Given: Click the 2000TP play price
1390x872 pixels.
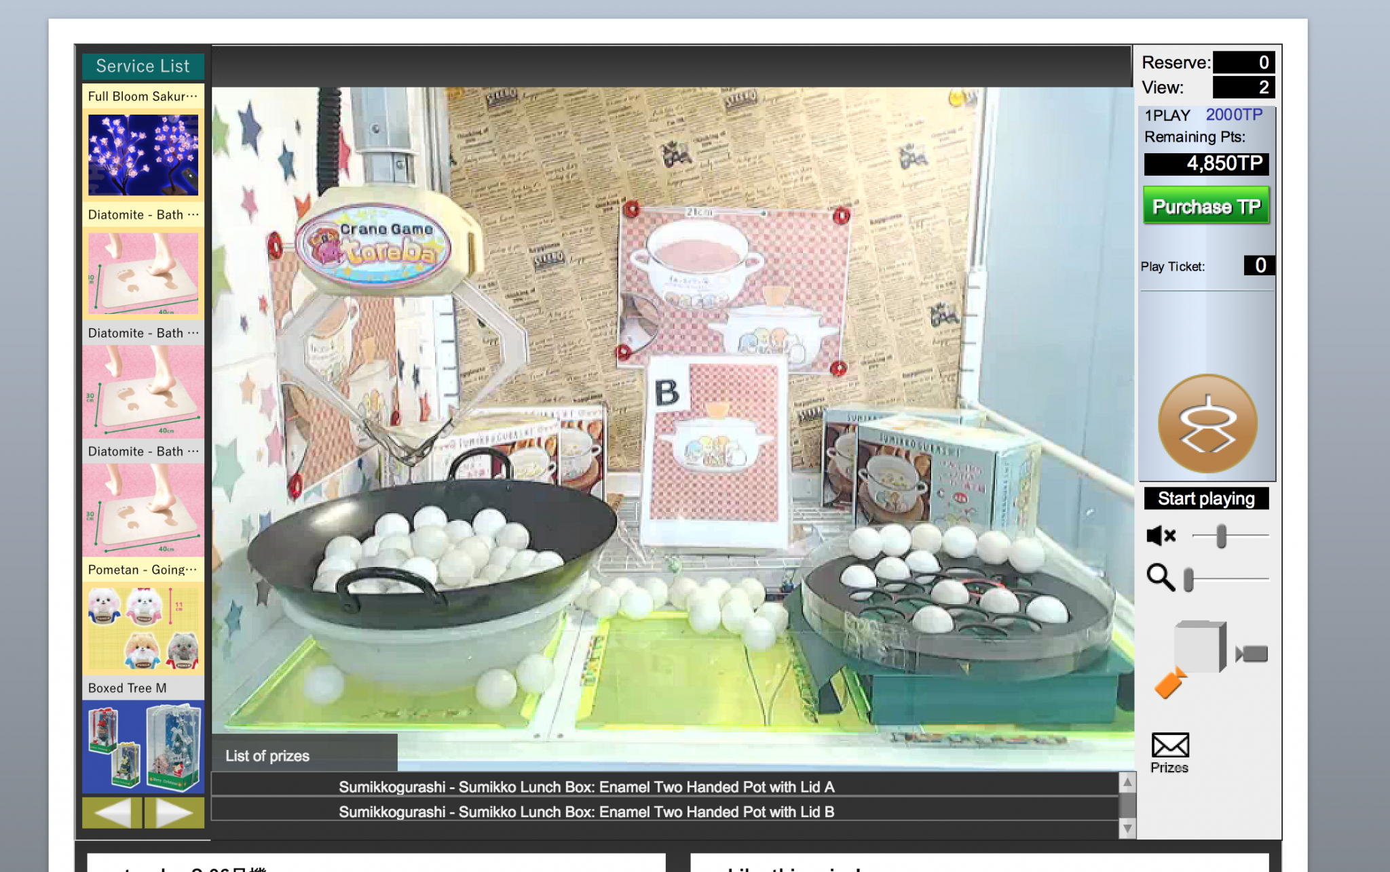Looking at the screenshot, I should [x=1234, y=115].
